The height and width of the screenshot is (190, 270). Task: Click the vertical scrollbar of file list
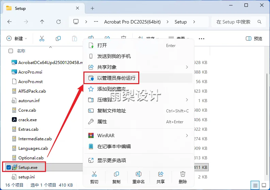pos(267,124)
